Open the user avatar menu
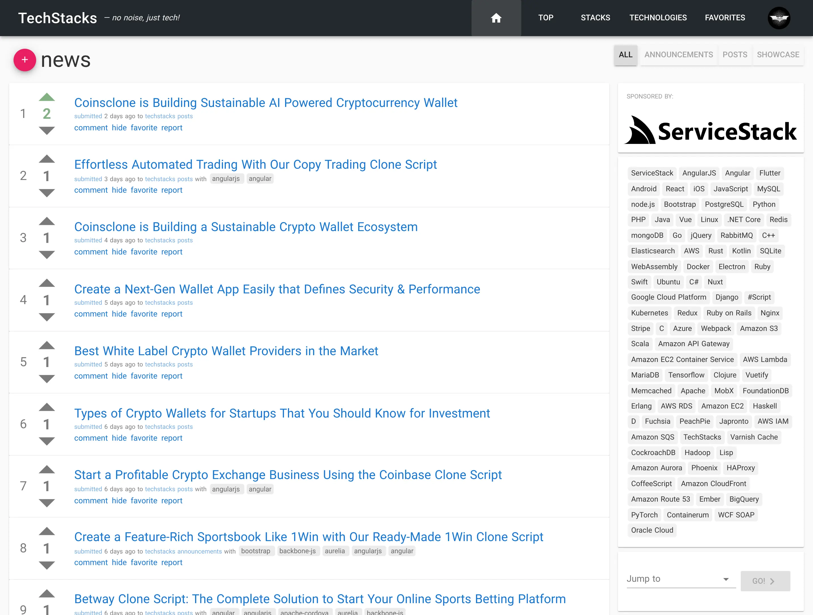 (x=779, y=18)
